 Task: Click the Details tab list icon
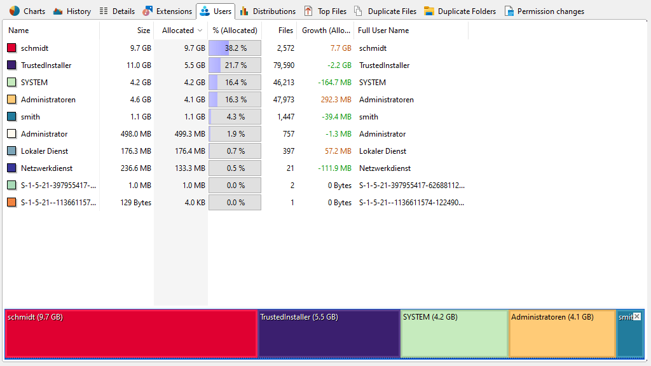[104, 11]
